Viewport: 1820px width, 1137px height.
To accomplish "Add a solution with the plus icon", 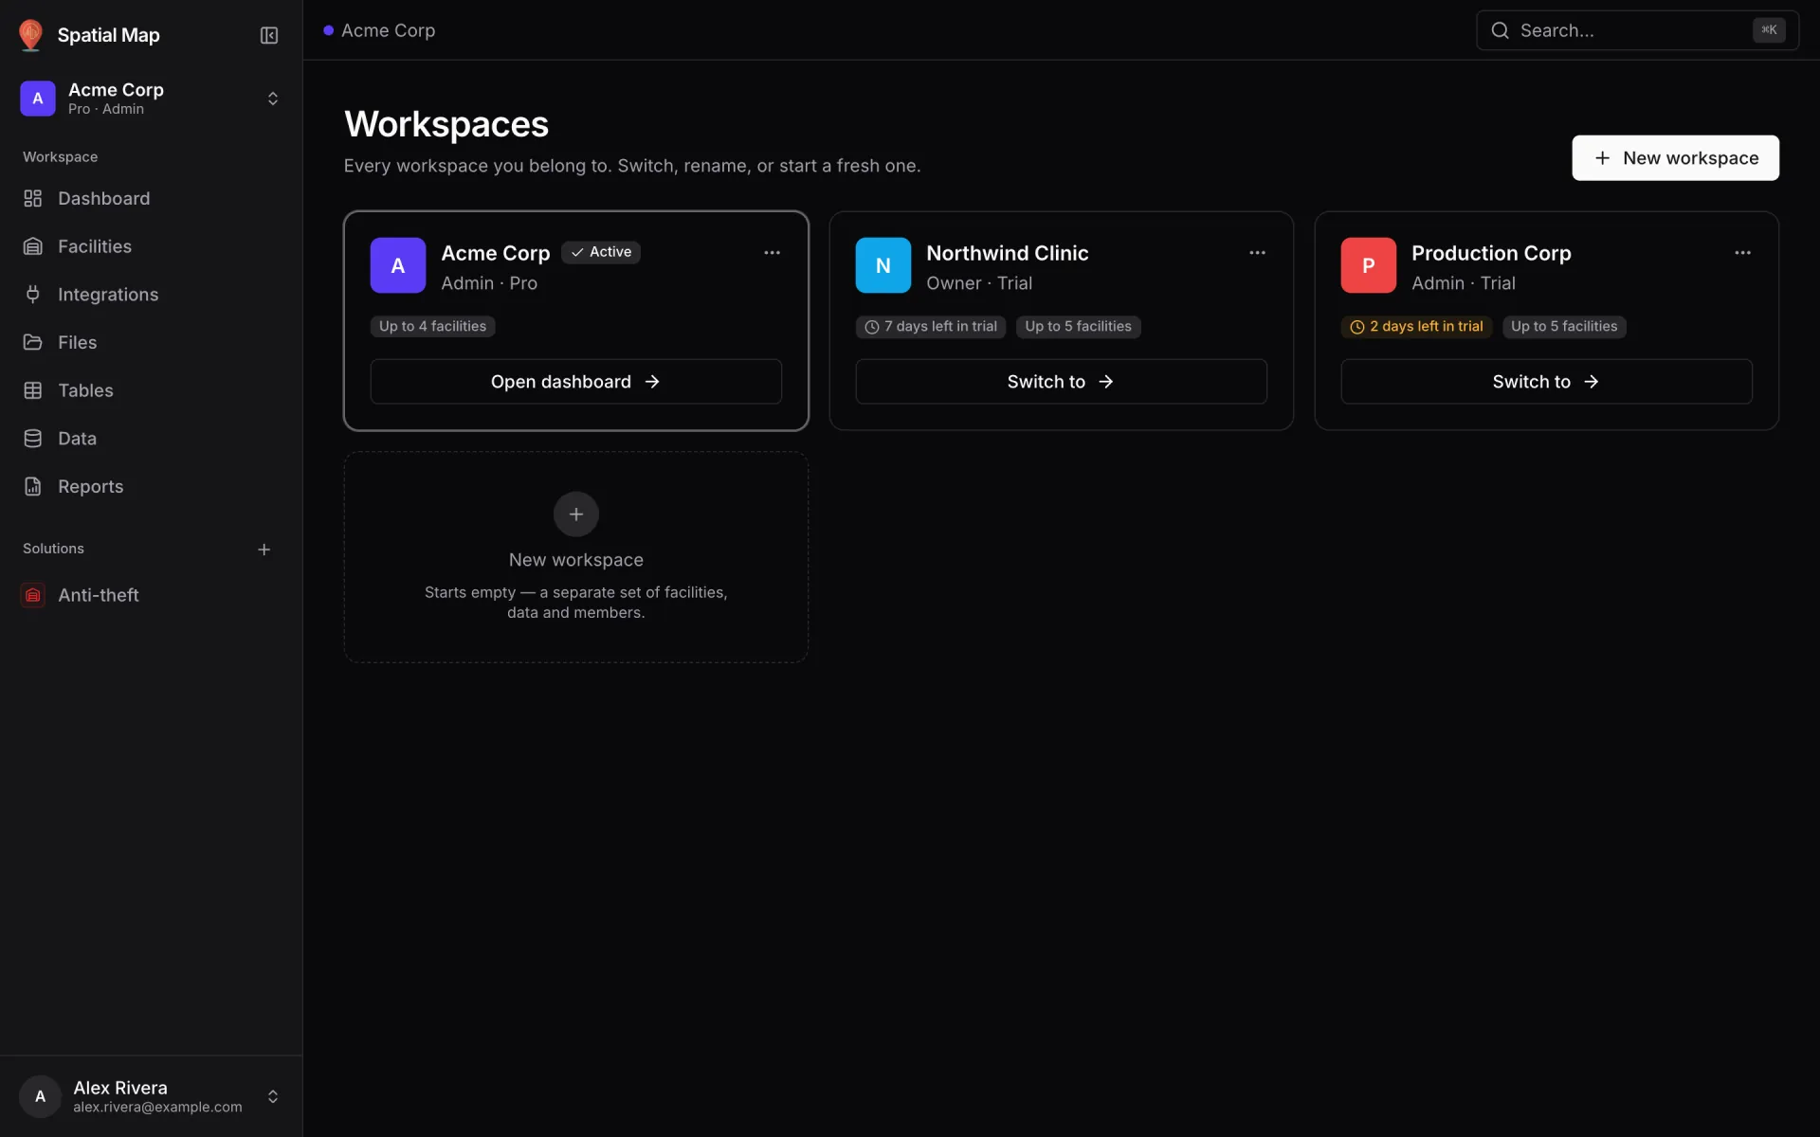I will point(264,550).
